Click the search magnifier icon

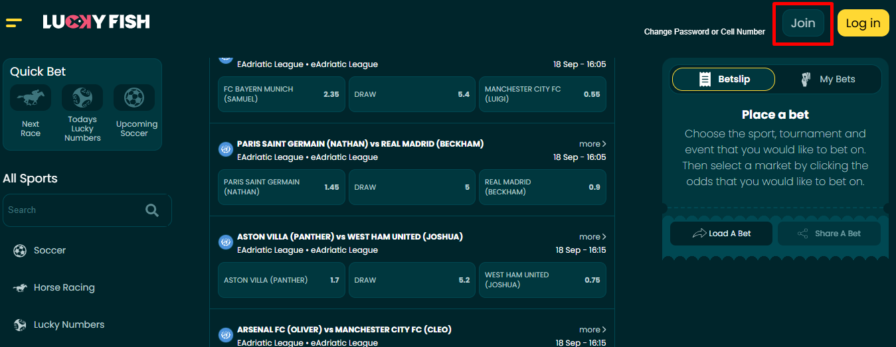tap(152, 210)
